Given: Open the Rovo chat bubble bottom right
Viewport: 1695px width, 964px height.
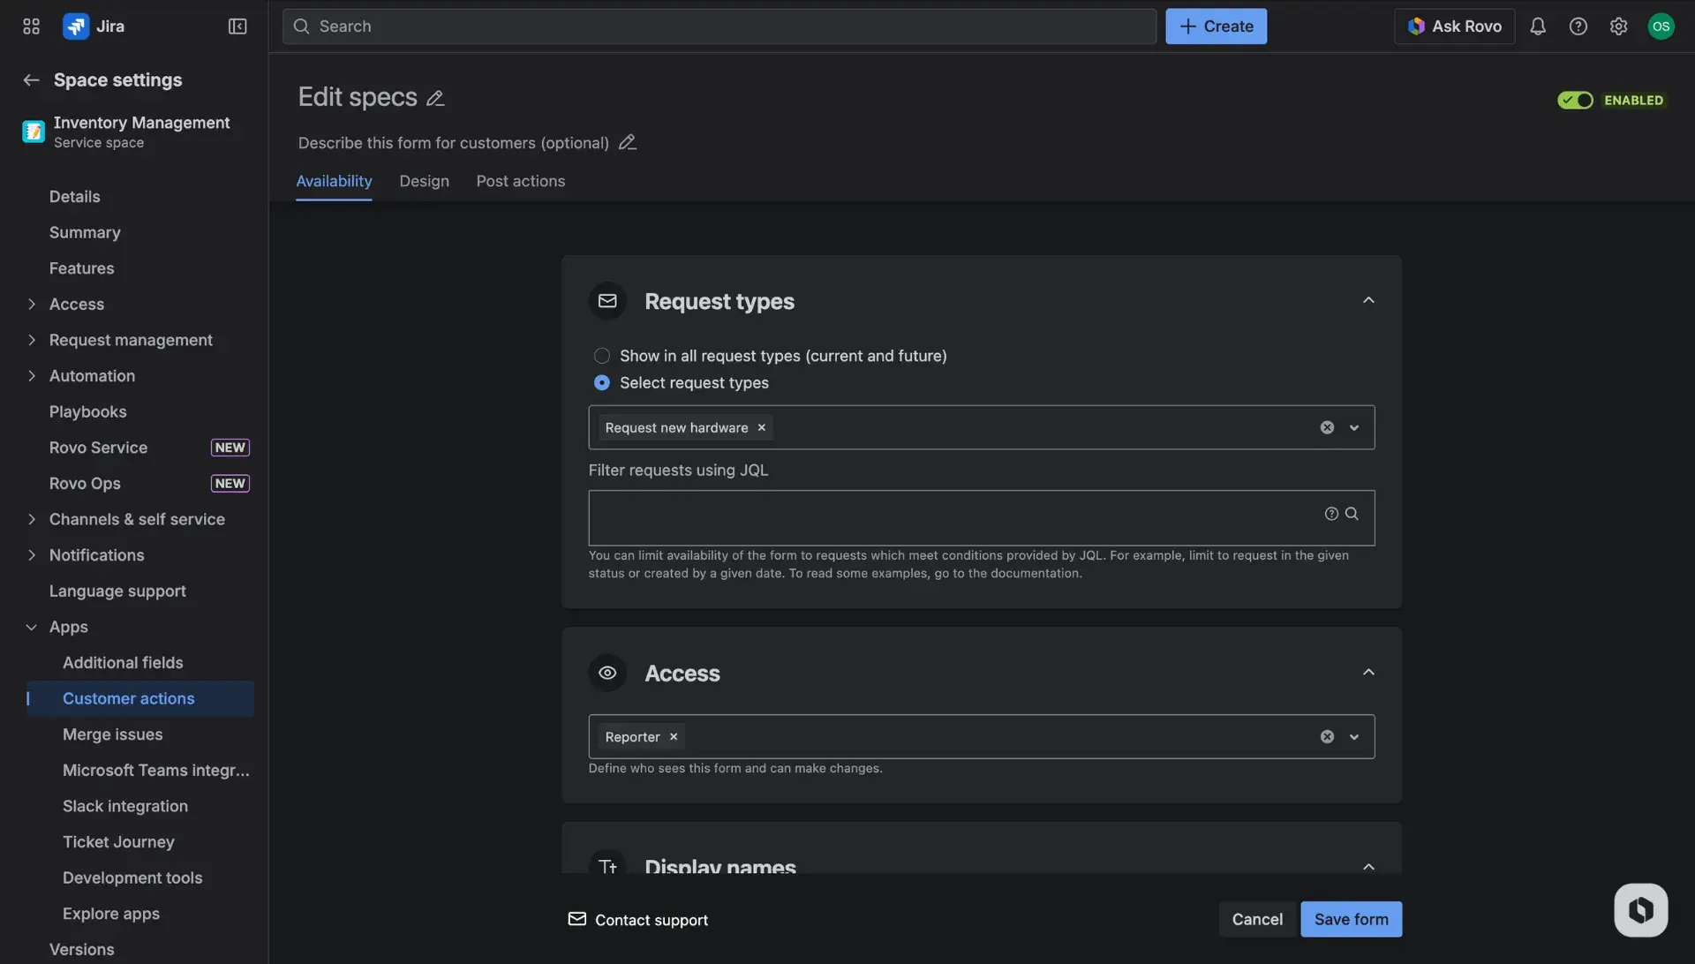Looking at the screenshot, I should tap(1639, 909).
